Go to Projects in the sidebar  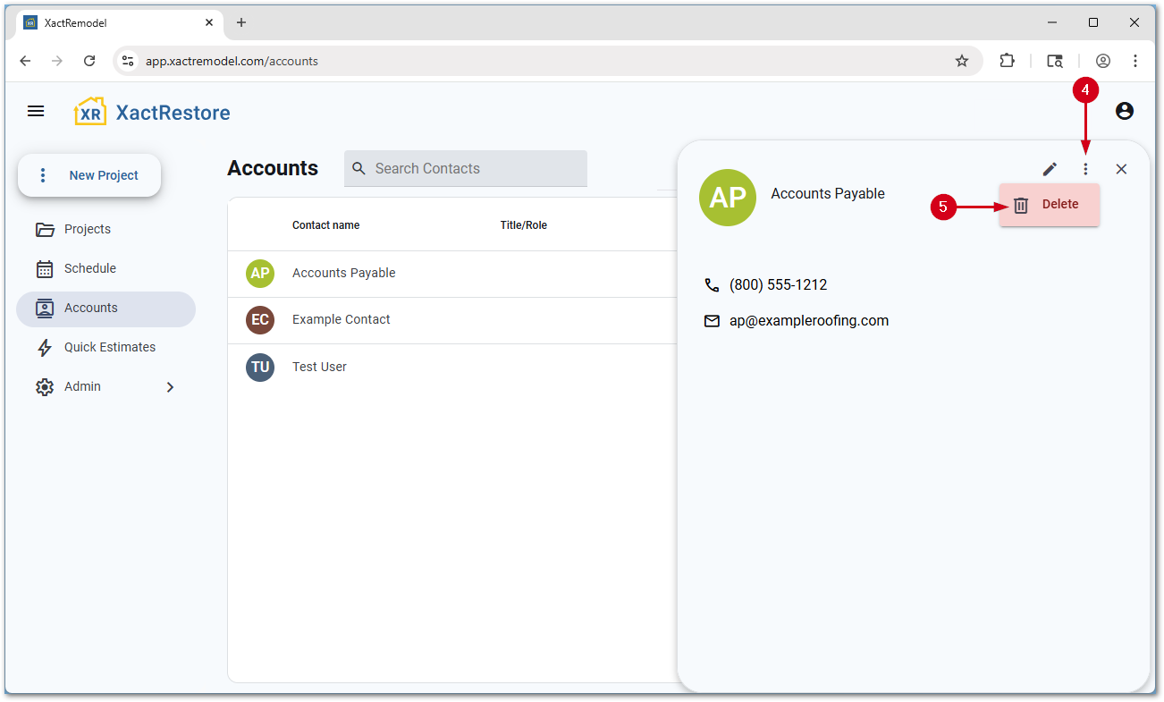pyautogui.click(x=105, y=229)
